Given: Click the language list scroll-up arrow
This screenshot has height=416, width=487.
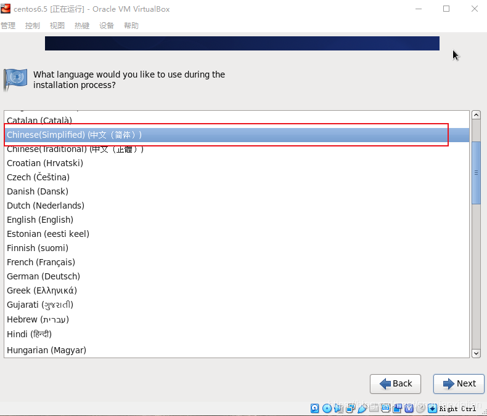Looking at the screenshot, I should coord(476,115).
